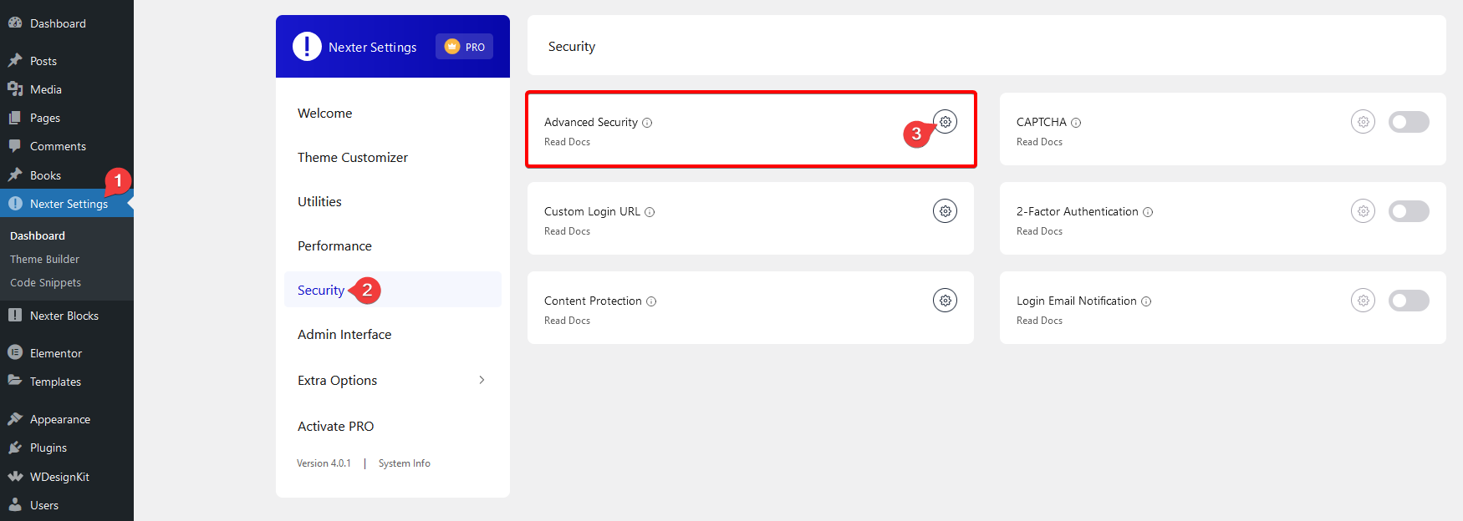
Task: Enable the Login Email Notification toggle
Action: [x=1409, y=301]
